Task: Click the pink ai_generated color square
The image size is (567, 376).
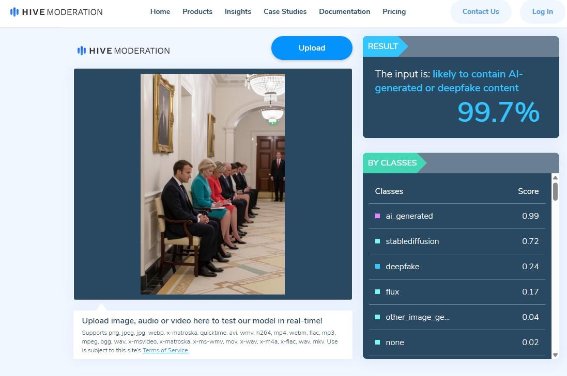Action: click(x=377, y=216)
